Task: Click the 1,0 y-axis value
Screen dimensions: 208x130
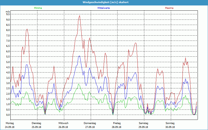Action: [8, 104]
